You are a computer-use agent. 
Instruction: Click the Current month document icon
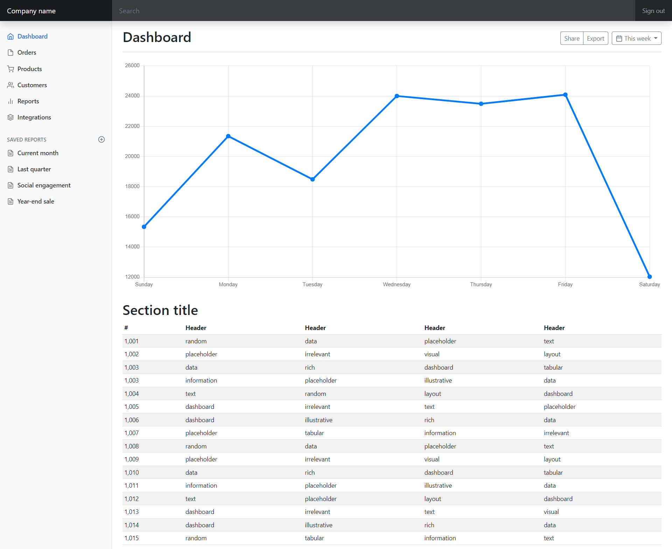pyautogui.click(x=10, y=153)
